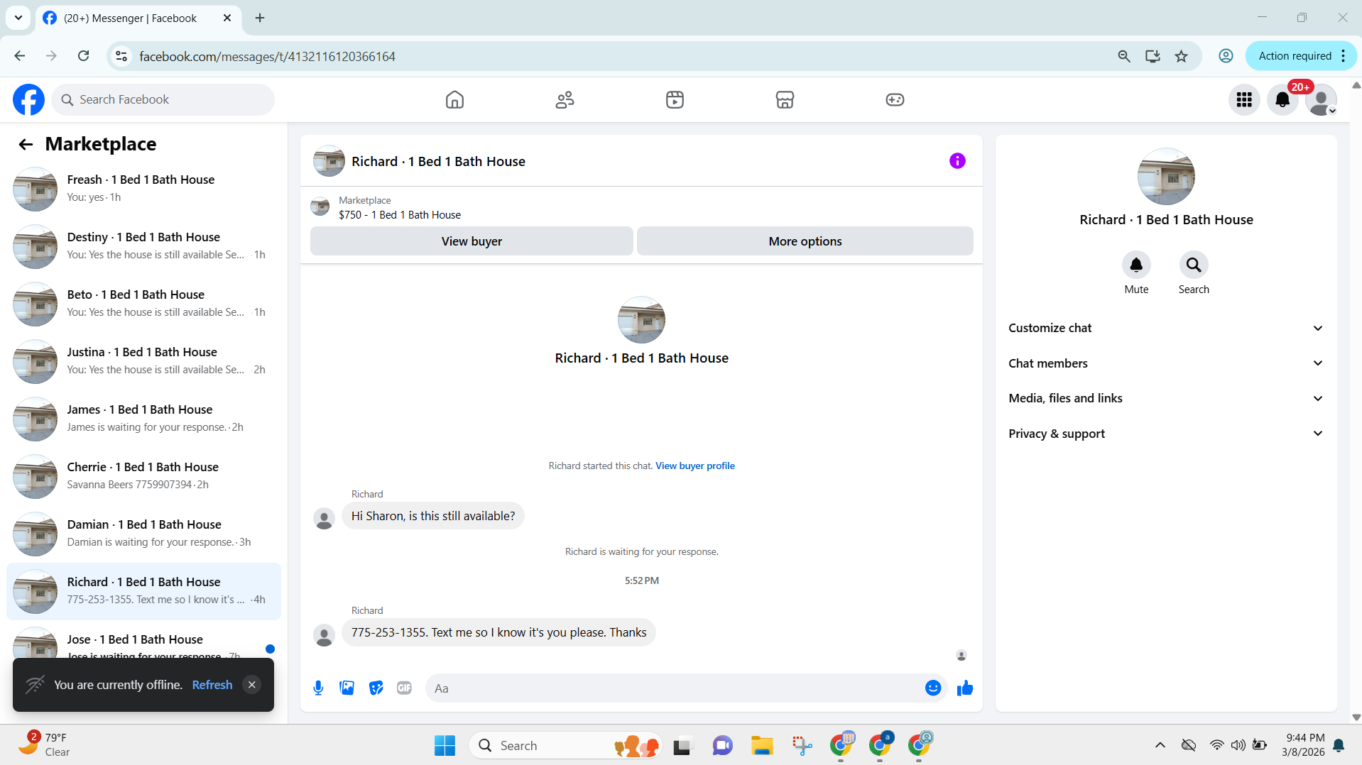Open a new browser tab

tap(260, 18)
